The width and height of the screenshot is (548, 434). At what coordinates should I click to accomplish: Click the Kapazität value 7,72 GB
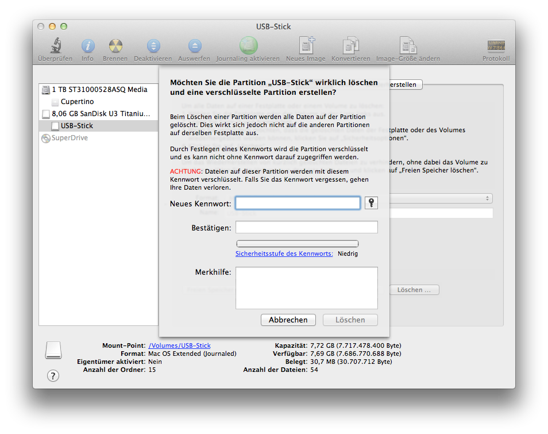356,345
